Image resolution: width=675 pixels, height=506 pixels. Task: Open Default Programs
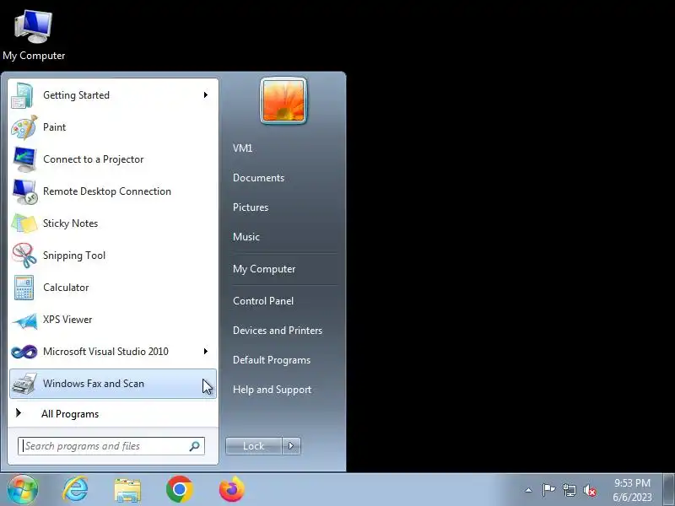pos(271,360)
